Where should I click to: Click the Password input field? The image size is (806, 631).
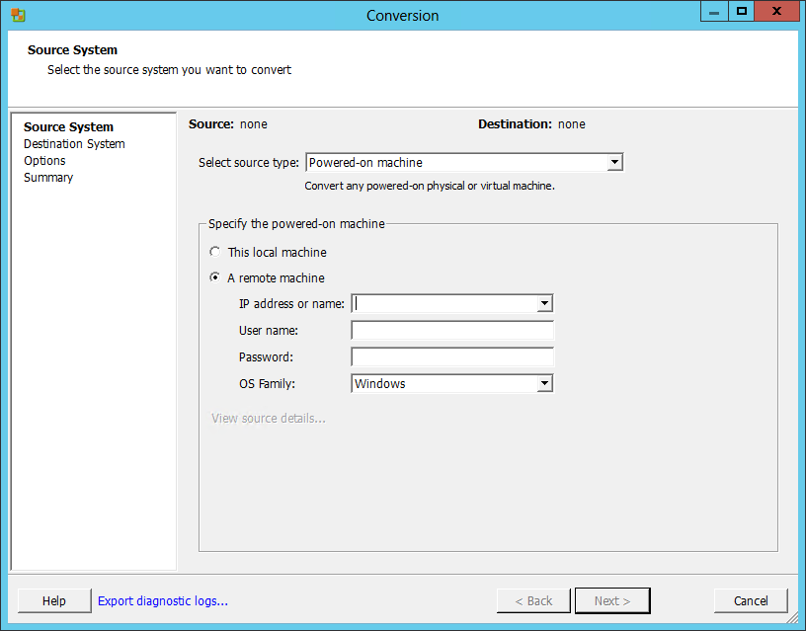(x=452, y=357)
